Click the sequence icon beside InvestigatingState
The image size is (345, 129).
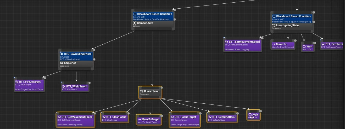pyautogui.click(x=274, y=25)
